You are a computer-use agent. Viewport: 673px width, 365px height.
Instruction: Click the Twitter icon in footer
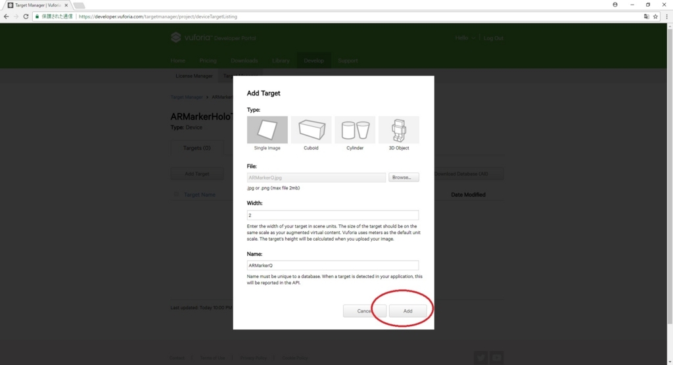tap(480, 357)
